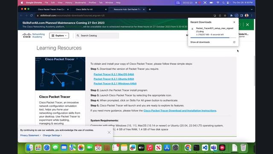Image resolution: width=273 pixels, height=154 pixels.
Task: Open Messages app in dock
Action: [x=55, y=148]
